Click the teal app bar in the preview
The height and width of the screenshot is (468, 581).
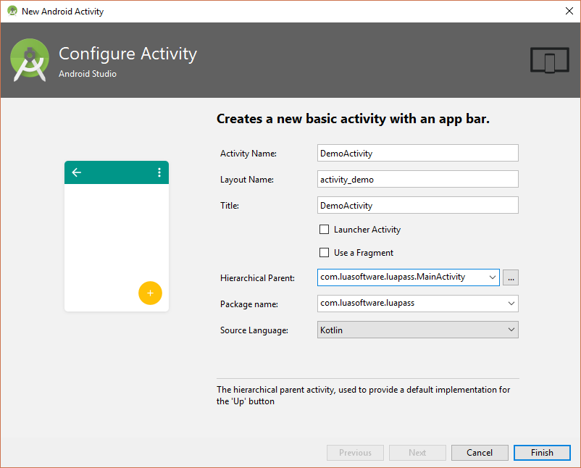pos(116,172)
